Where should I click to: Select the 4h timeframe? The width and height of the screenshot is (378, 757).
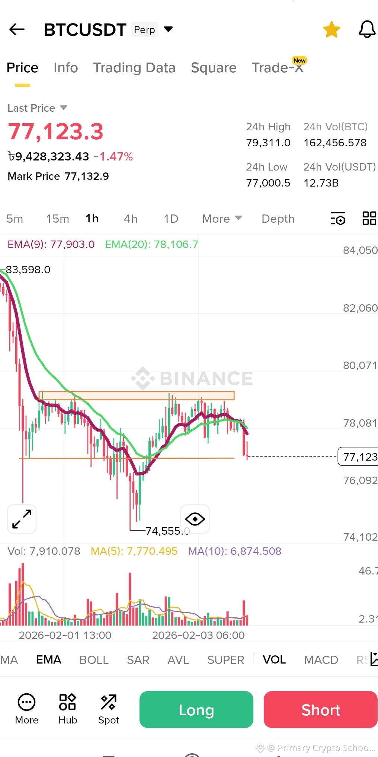pos(131,219)
